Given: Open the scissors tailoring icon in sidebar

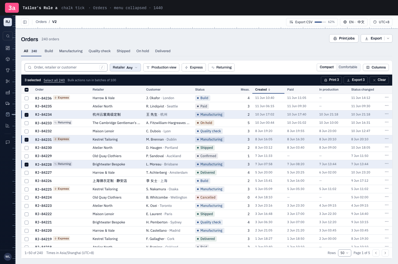Looking at the screenshot, I should click(x=8, y=81).
